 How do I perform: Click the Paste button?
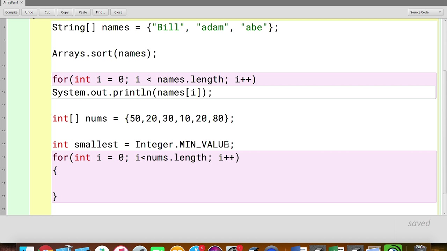click(x=83, y=12)
